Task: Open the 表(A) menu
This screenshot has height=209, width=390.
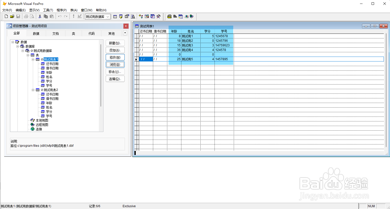Action: [x=74, y=10]
